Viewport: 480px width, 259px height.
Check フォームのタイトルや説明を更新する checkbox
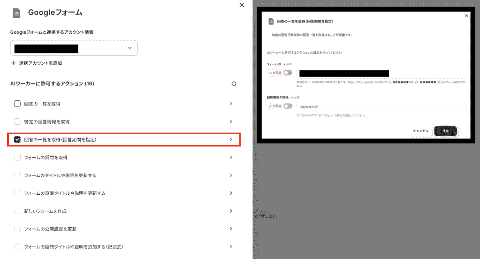(17, 175)
